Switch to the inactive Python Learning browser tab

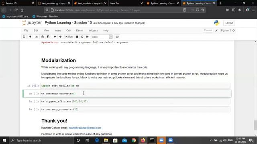[x=163, y=3]
